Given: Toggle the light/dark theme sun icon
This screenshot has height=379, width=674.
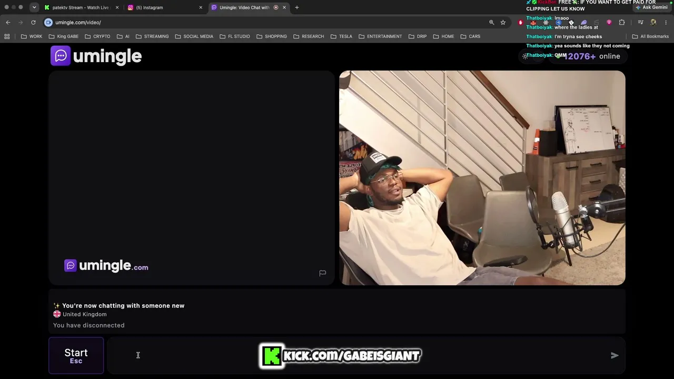Looking at the screenshot, I should pos(525,56).
